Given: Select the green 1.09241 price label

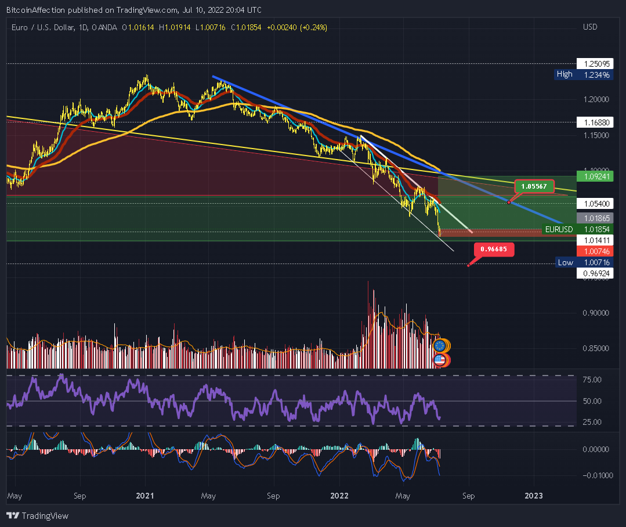Looking at the screenshot, I should click(x=595, y=176).
